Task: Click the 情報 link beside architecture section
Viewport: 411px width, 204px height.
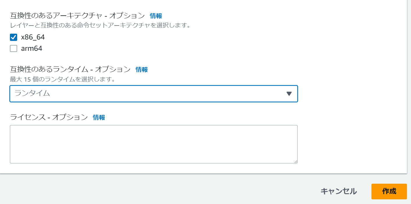Action: 155,16
